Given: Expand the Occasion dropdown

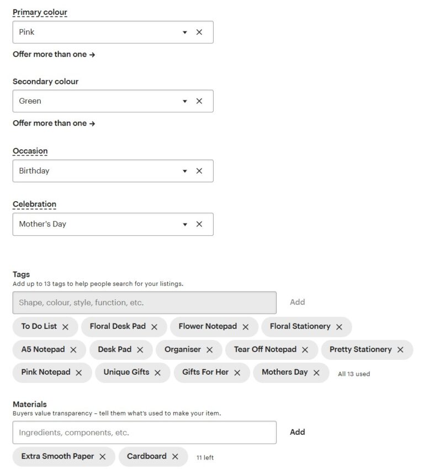Looking at the screenshot, I should 184,171.
